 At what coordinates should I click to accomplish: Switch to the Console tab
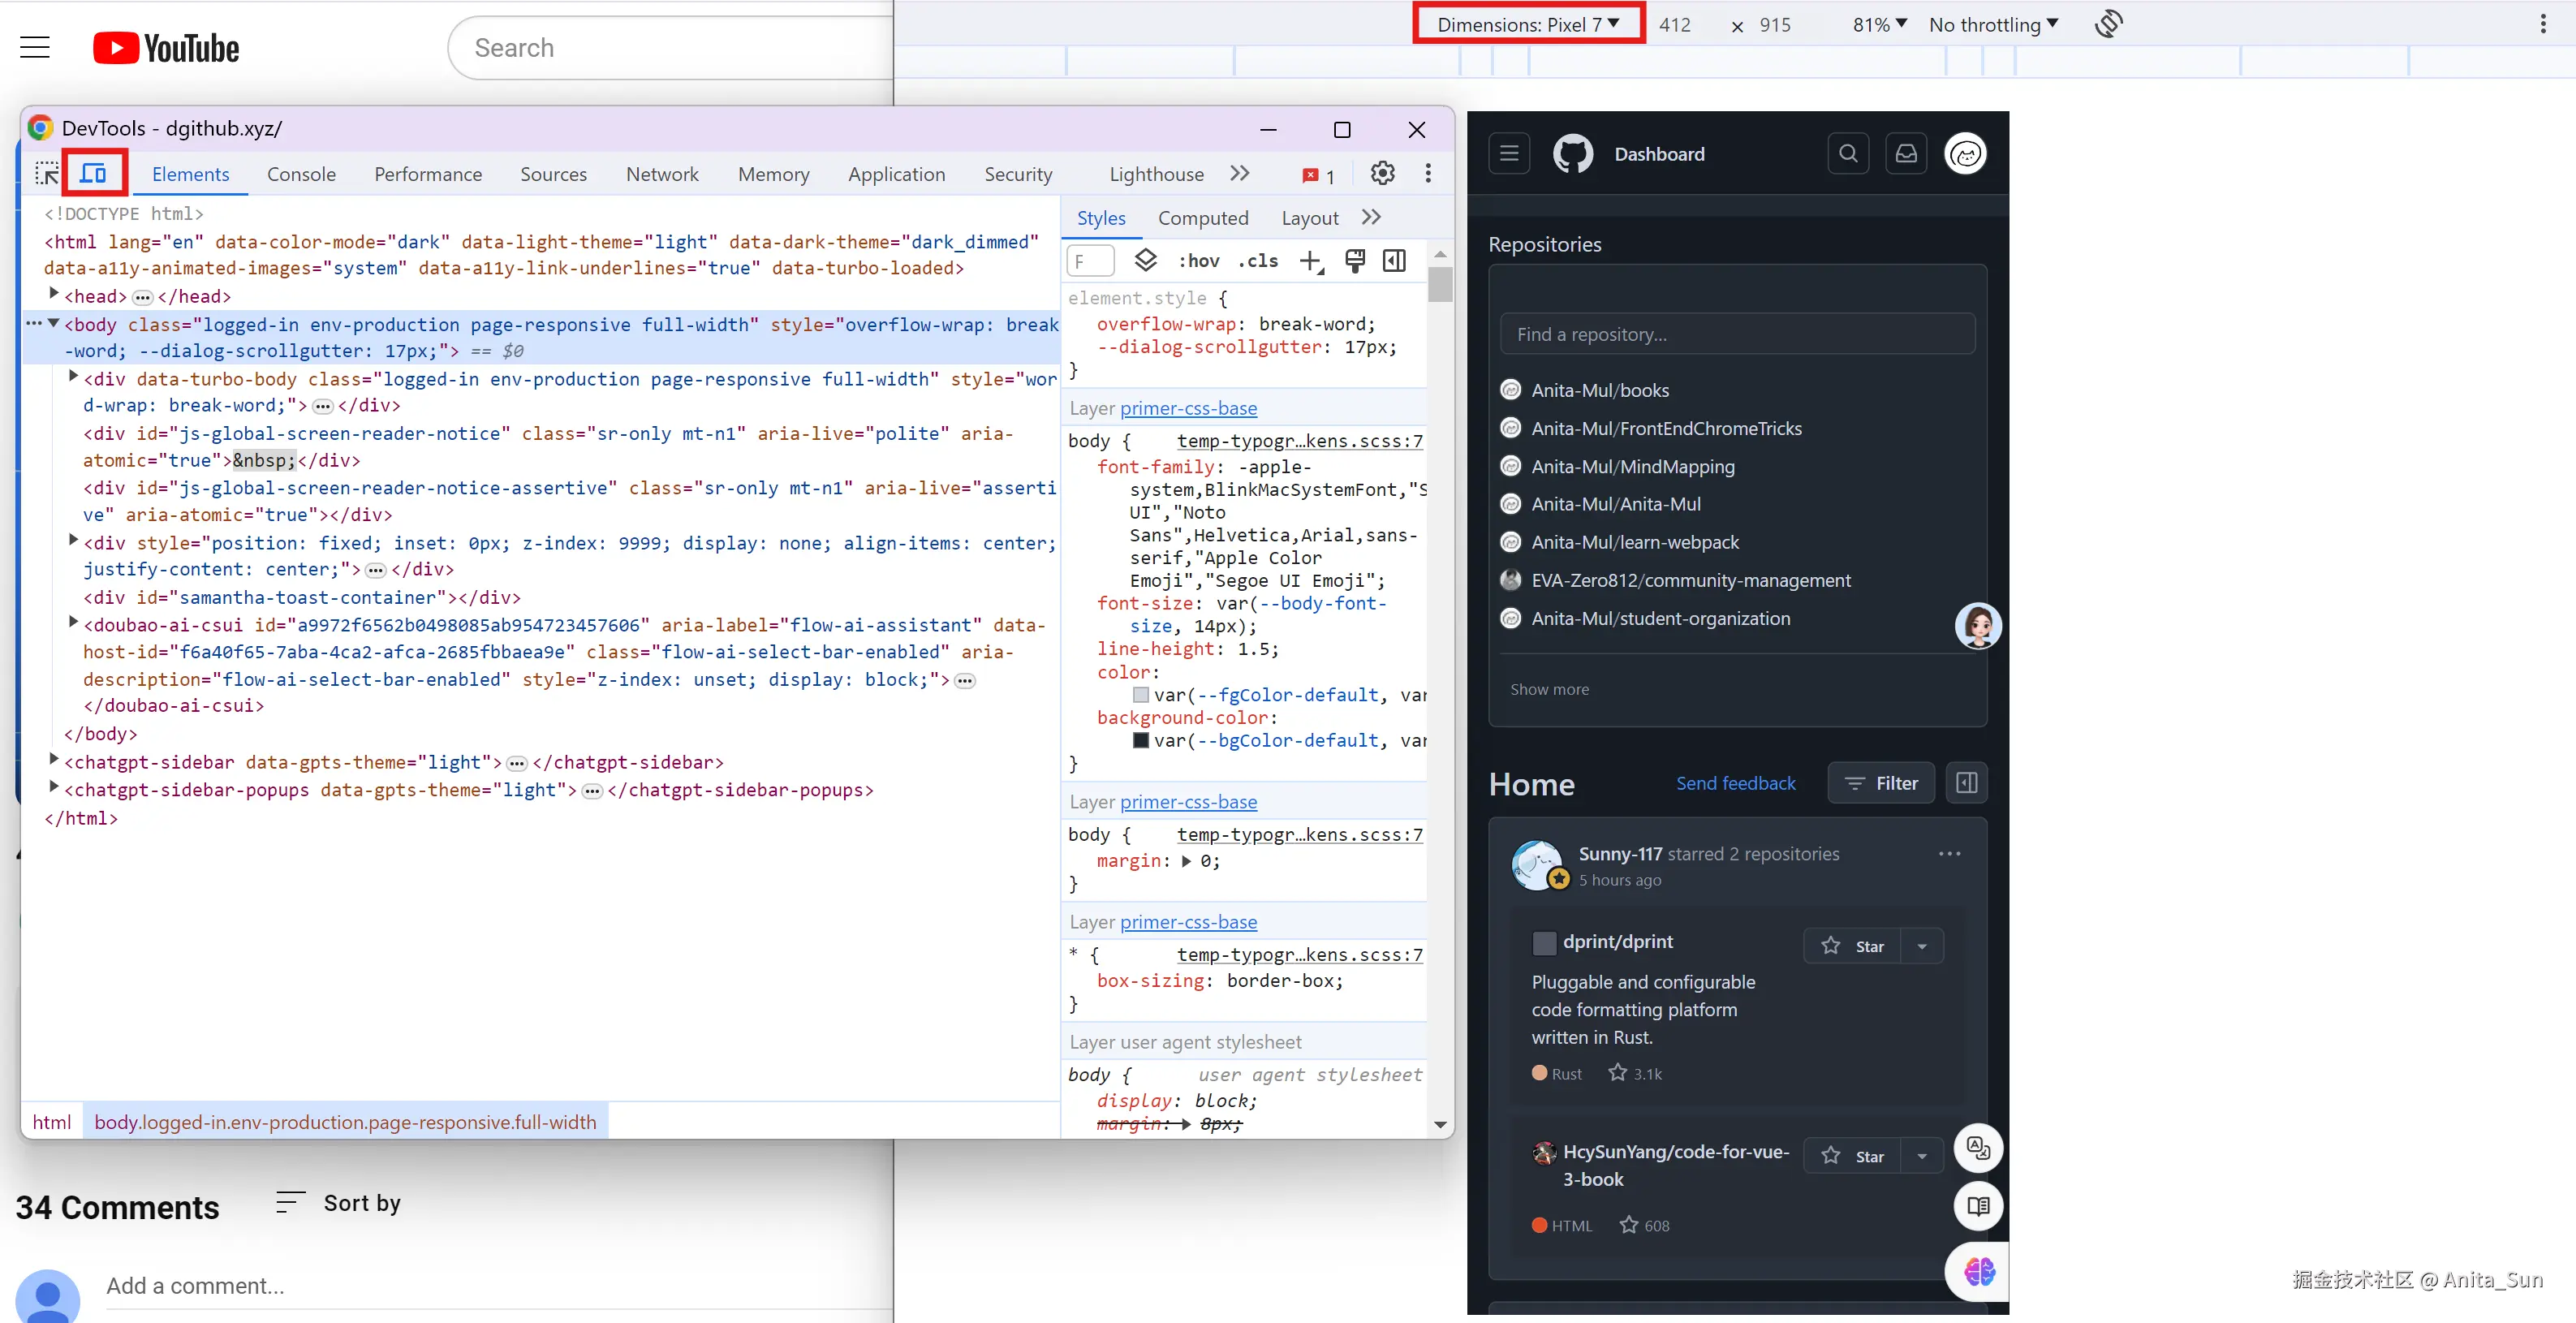click(301, 174)
